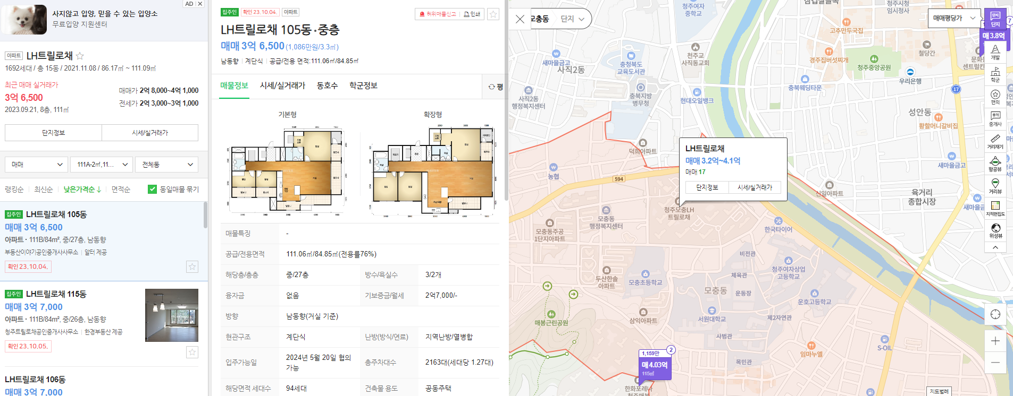The height and width of the screenshot is (396, 1013).
Task: Open the 사지않고 입양 advertisement banner
Action: coord(104,20)
